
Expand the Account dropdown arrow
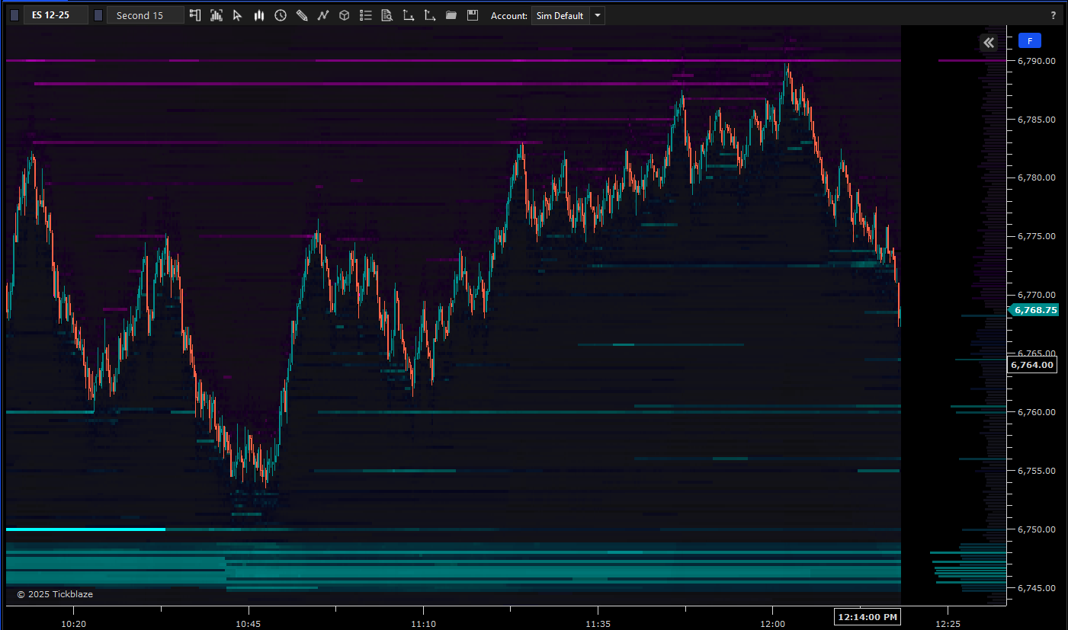[x=597, y=15]
